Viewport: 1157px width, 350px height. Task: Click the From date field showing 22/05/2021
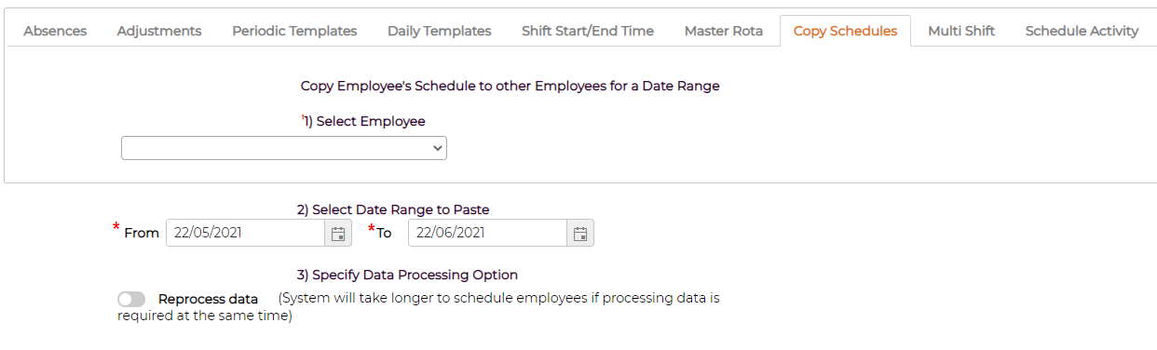click(x=245, y=233)
